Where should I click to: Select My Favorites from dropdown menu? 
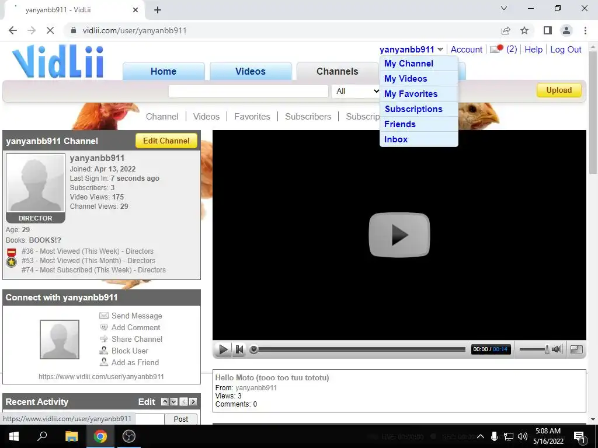pyautogui.click(x=419, y=94)
